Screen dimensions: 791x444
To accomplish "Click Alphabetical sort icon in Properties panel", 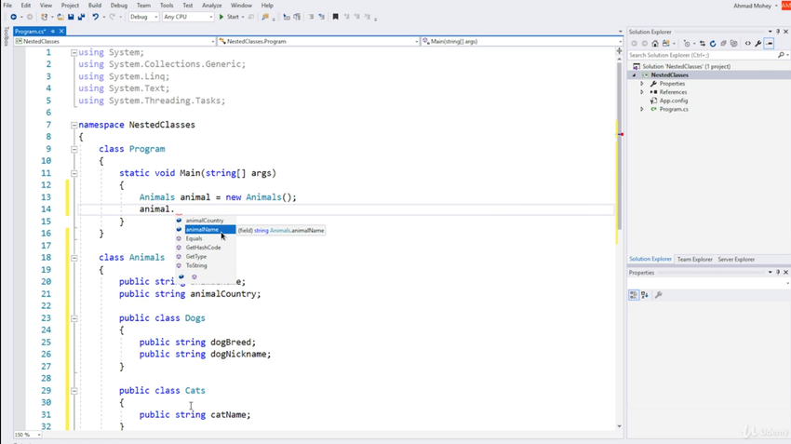I will (645, 295).
